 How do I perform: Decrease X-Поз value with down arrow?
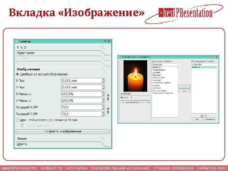point(103,82)
